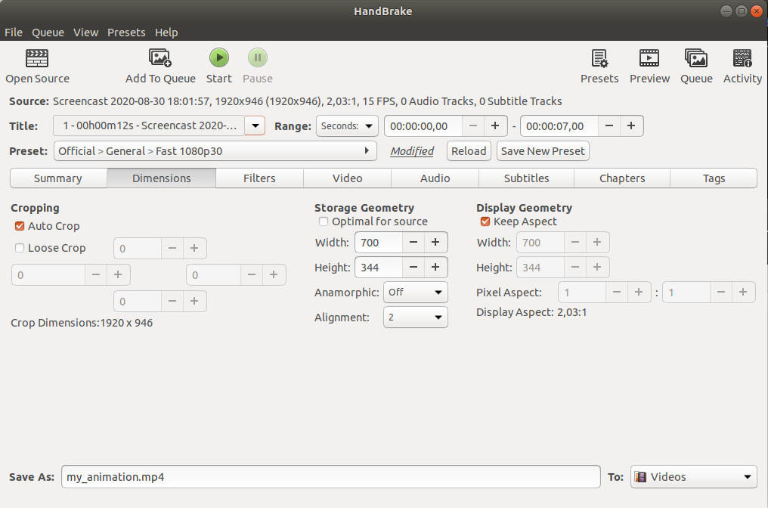Close the HandBrake window

click(757, 11)
